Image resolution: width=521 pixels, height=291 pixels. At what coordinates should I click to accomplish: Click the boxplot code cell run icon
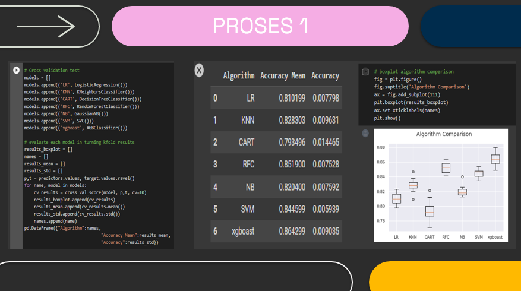(365, 71)
